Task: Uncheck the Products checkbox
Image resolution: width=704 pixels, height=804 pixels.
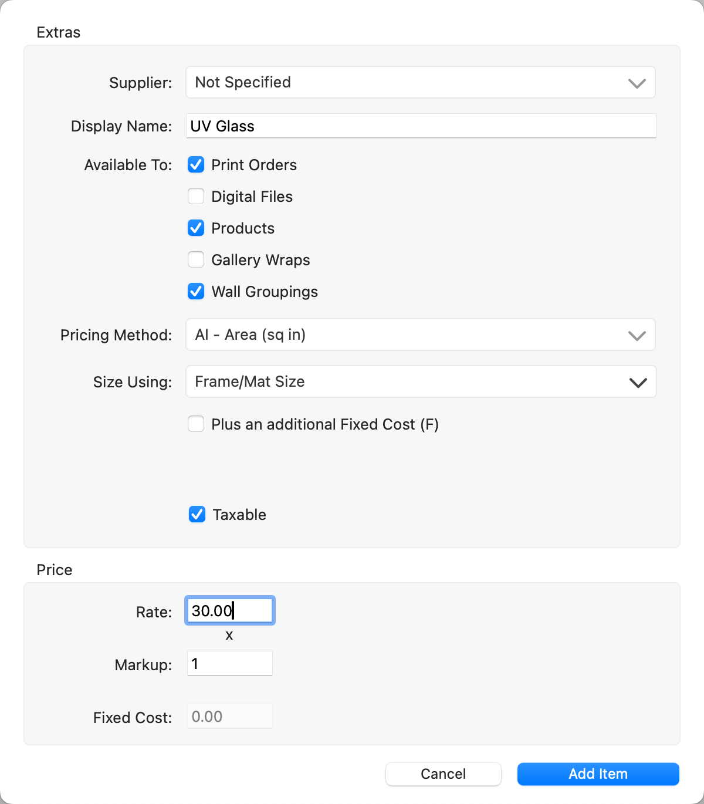Action: tap(196, 228)
